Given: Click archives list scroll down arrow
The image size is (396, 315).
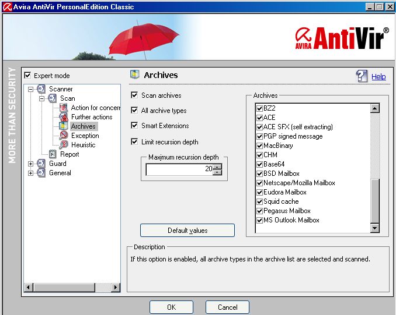Looking at the screenshot, I should tap(374, 228).
